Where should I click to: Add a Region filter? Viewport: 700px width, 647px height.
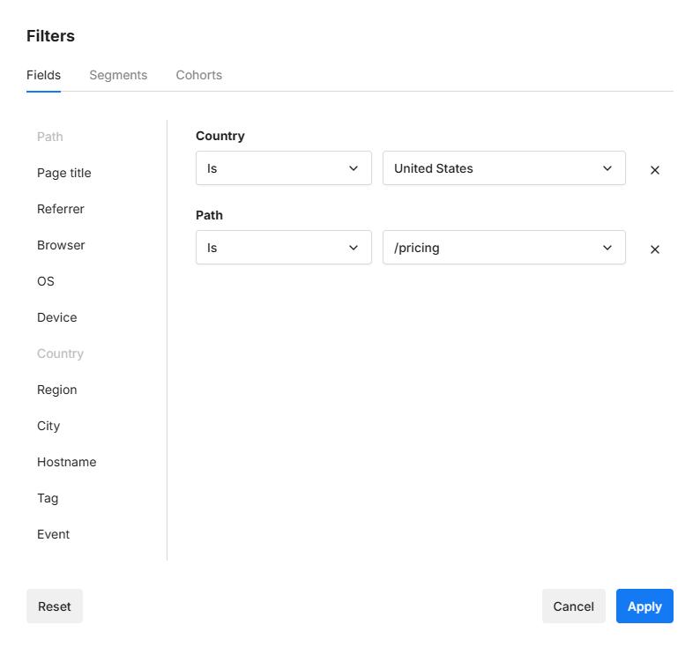(57, 390)
